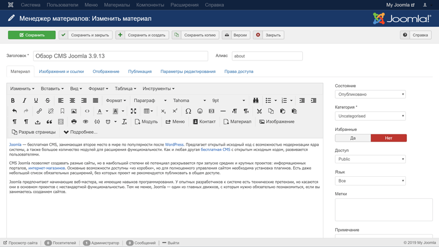Screen dimensions: 439x247
Task: Open editor Вставить menu
Action: [x=52, y=88]
